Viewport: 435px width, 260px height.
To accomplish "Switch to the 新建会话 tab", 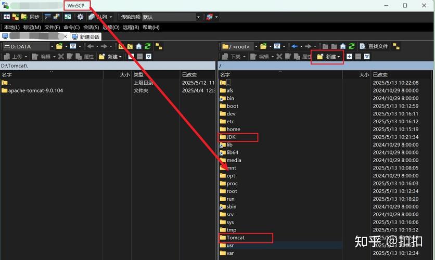I will [86, 37].
